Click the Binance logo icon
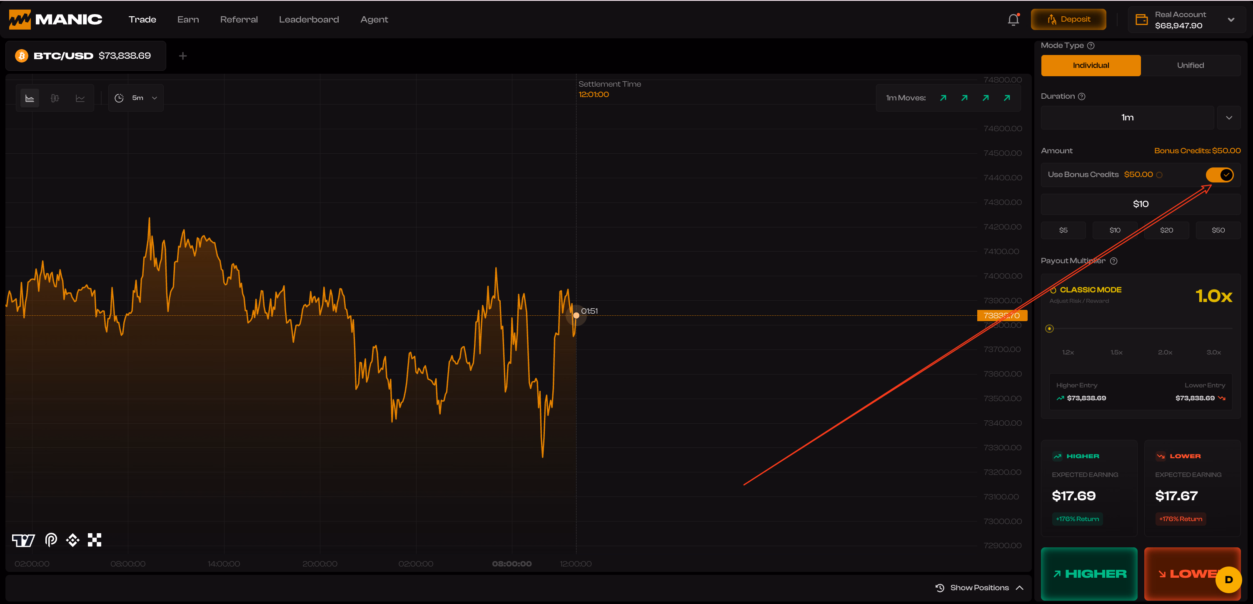 (73, 540)
